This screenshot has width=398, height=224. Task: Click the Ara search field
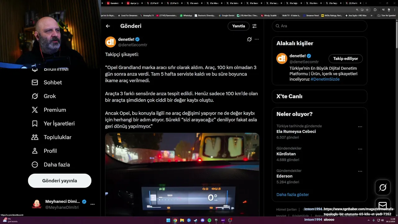pos(320,26)
